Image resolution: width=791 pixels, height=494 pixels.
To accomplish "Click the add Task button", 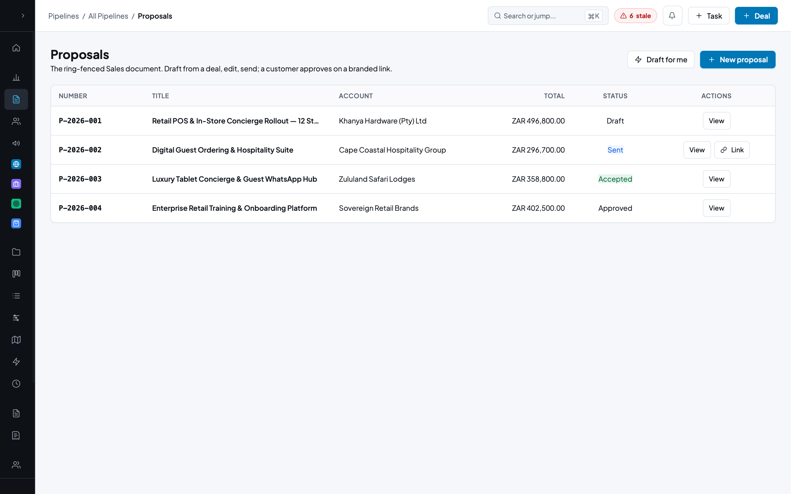I will 708,16.
